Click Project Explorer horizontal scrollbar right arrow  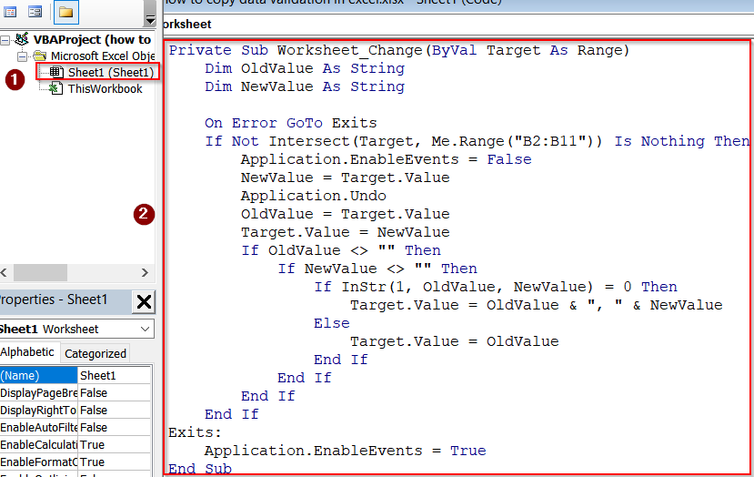145,272
